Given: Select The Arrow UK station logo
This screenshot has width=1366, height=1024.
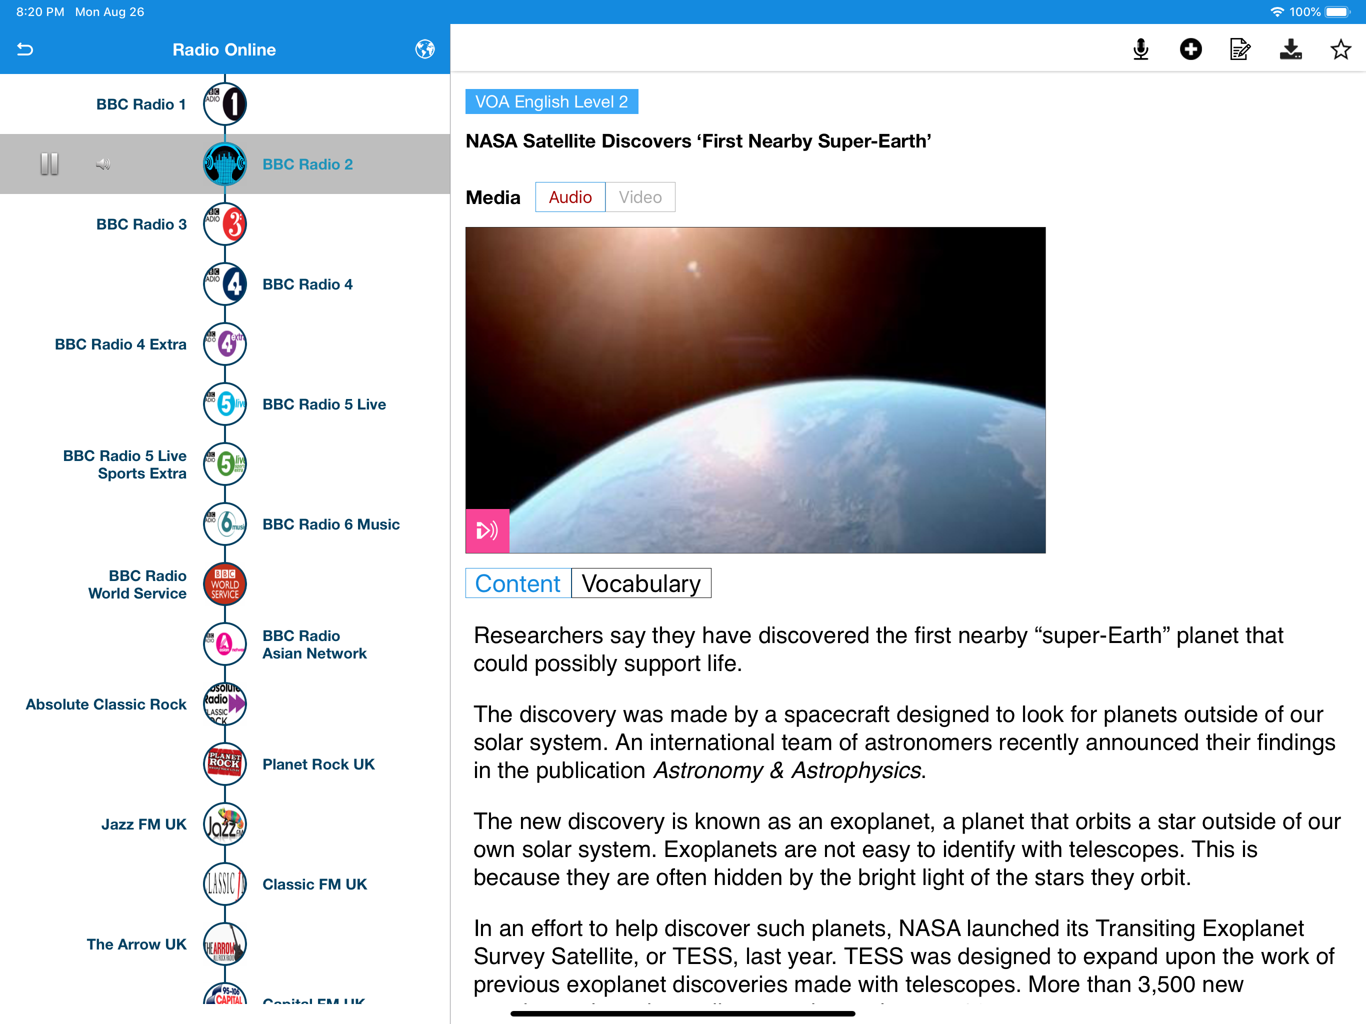Looking at the screenshot, I should (x=225, y=943).
